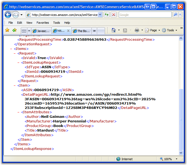
Task: Open the Page command bar menu
Action: (x=152, y=30)
